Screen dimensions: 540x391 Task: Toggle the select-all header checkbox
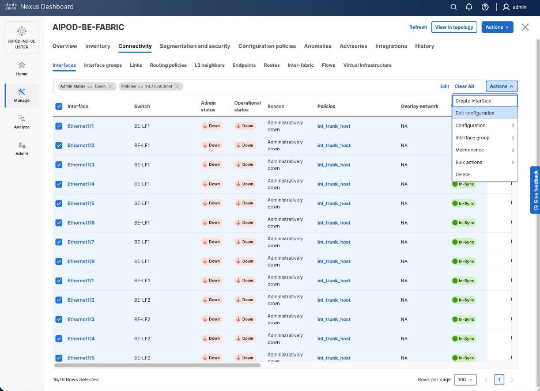(59, 107)
